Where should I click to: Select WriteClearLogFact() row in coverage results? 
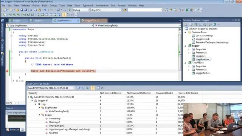pyautogui.click(x=105, y=111)
